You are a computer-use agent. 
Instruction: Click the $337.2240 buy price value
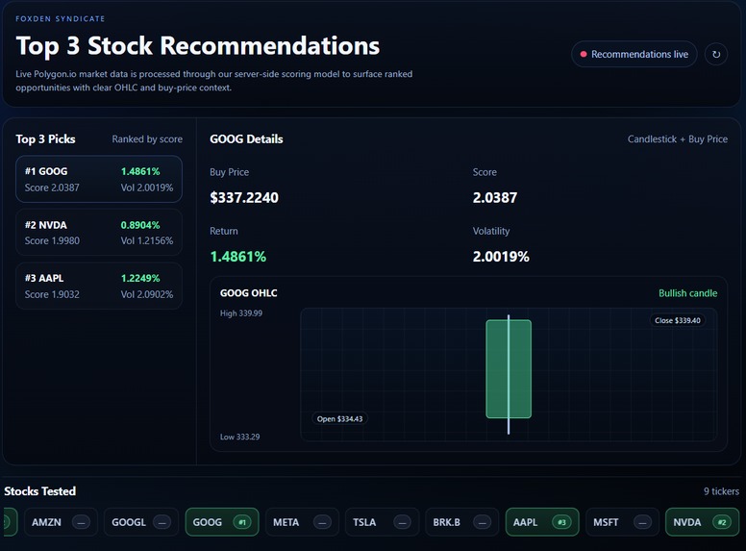(244, 197)
